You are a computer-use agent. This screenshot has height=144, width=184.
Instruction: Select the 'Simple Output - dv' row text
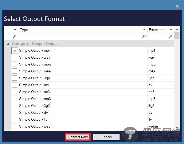(34, 112)
